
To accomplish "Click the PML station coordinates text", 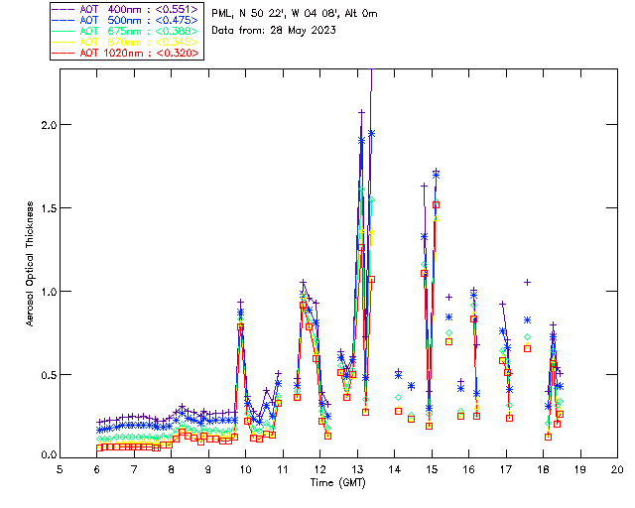I will pos(294,13).
